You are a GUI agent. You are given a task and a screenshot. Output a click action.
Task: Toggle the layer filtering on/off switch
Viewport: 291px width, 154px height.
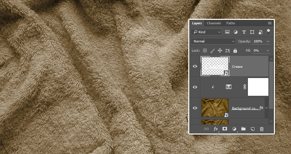point(268,31)
